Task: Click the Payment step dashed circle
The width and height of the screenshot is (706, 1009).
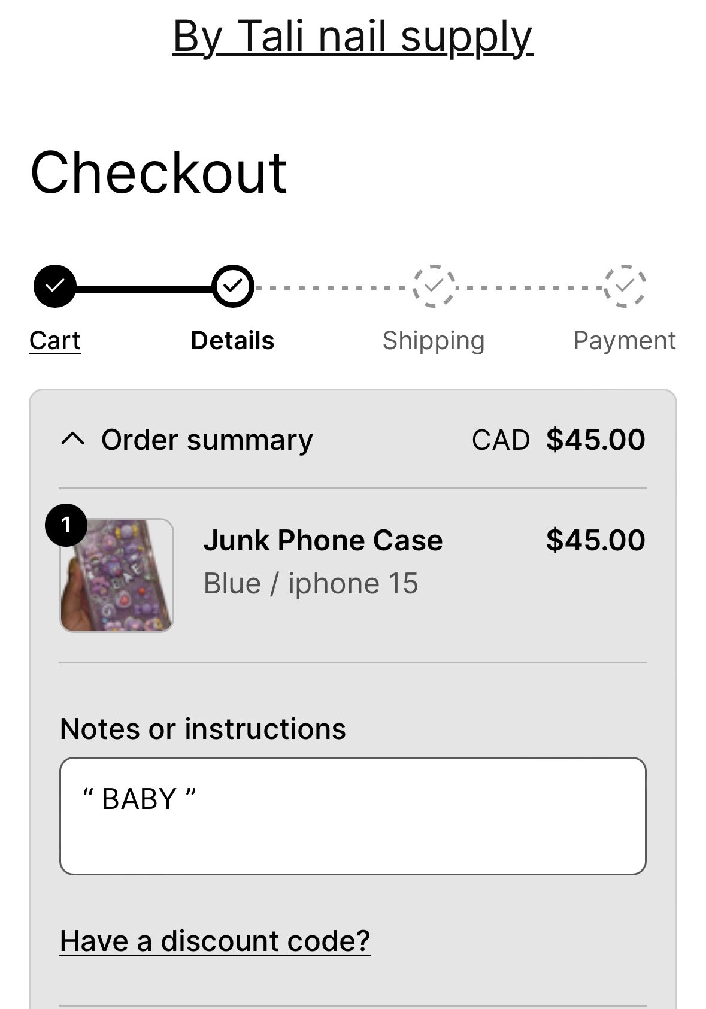Action: [x=625, y=286]
